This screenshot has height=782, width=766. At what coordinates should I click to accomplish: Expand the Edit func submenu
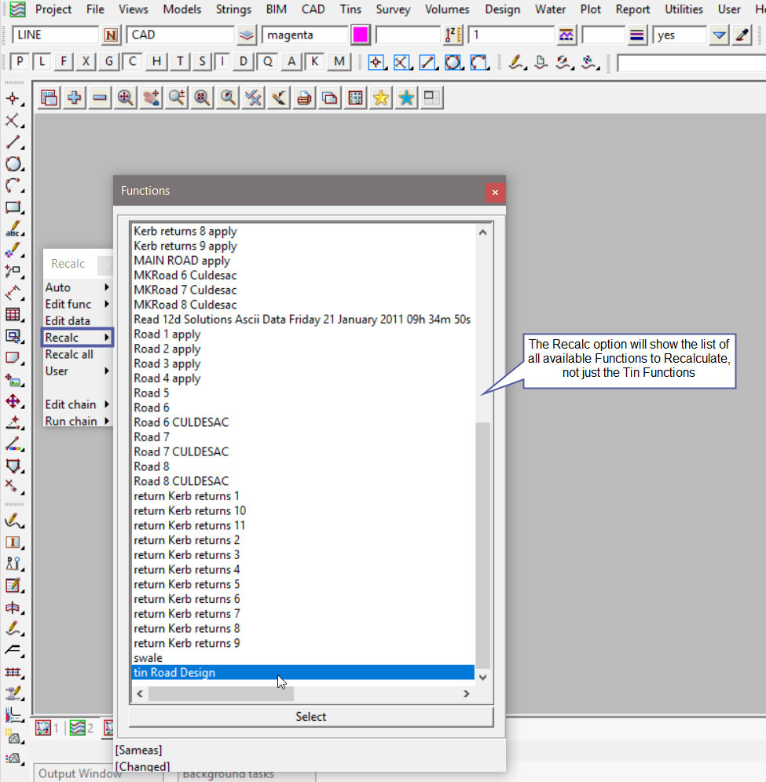pyautogui.click(x=76, y=304)
